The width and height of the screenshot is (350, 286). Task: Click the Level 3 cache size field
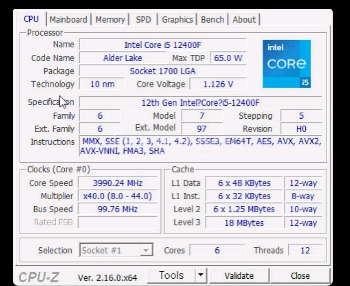pos(244,223)
